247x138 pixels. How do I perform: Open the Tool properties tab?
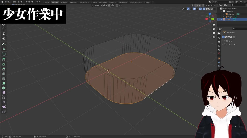219,33
